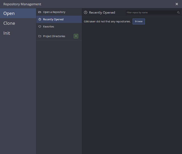This screenshot has height=154, width=182.
Task: Close the Repository Management dialog
Action: point(177,4)
